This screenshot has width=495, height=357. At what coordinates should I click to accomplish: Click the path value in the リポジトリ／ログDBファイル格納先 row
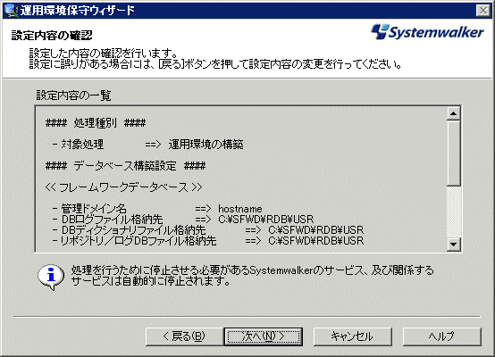(316, 241)
